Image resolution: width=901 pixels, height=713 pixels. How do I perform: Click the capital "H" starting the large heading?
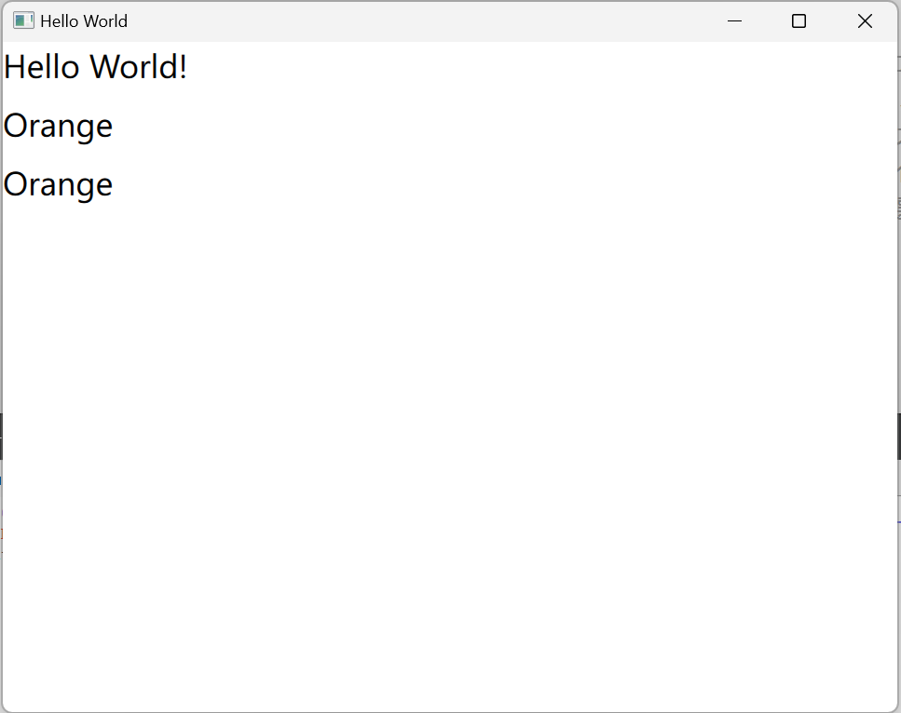click(x=14, y=67)
